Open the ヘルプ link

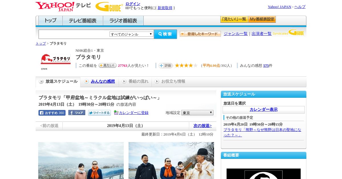pyautogui.click(x=300, y=7)
